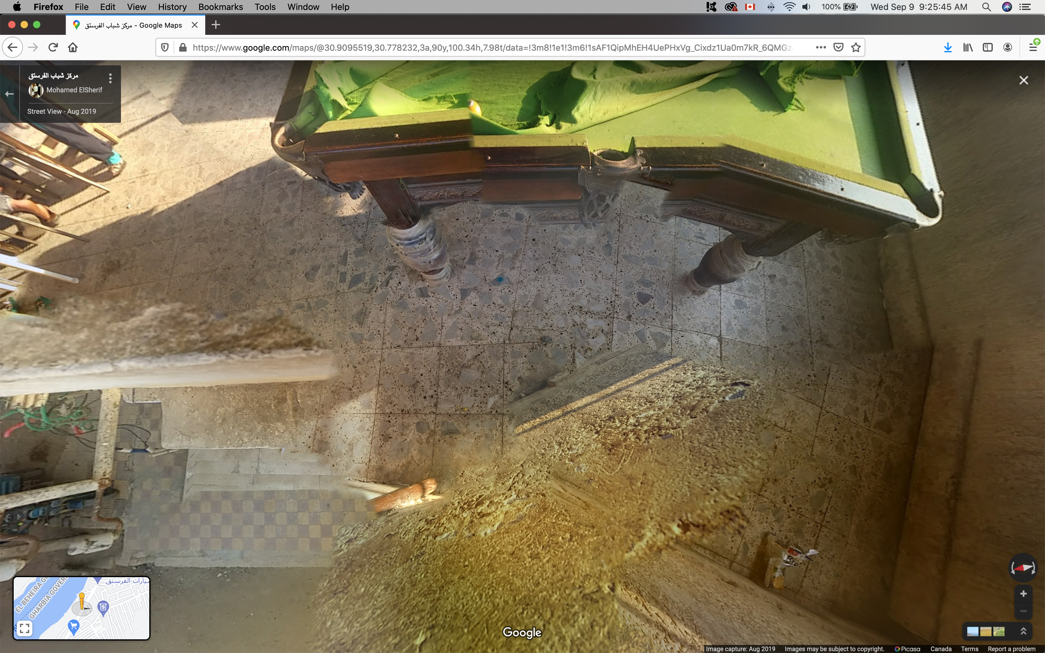1045x653 pixels.
Task: Open the Bookmarks menu
Action: pyautogui.click(x=220, y=7)
